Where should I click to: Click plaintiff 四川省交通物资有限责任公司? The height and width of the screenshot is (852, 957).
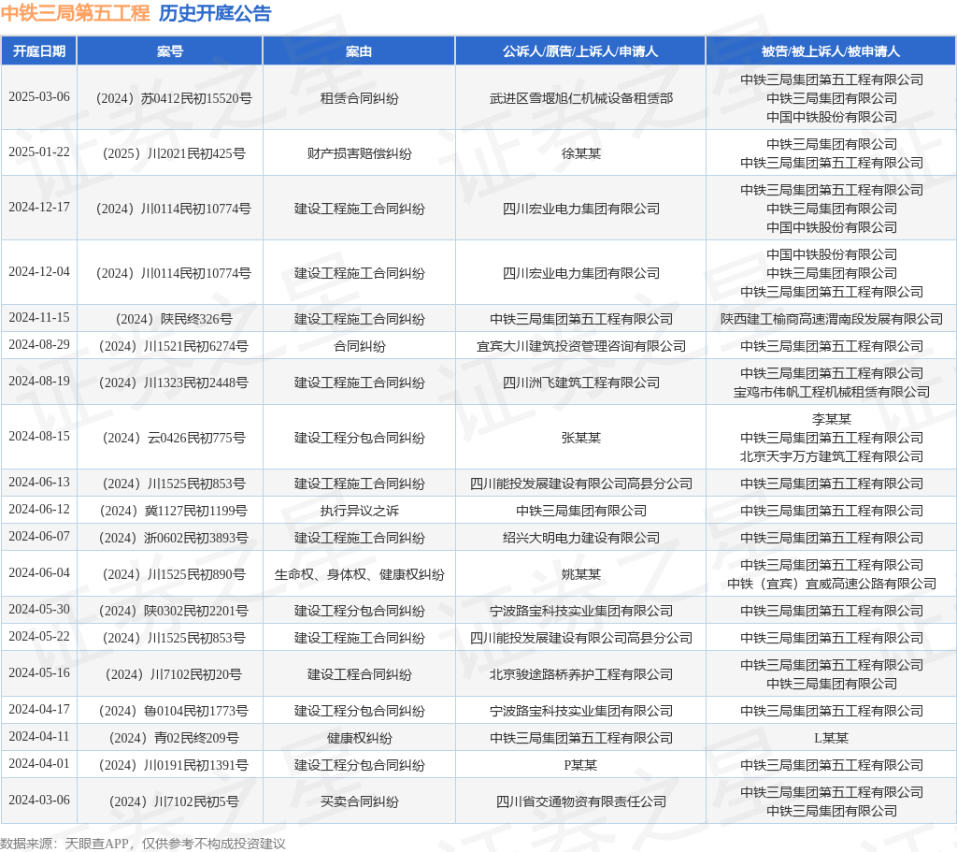pos(581,801)
